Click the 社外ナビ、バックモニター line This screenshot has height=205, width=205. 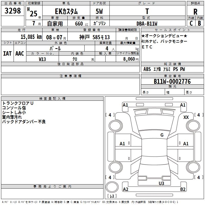164,41
